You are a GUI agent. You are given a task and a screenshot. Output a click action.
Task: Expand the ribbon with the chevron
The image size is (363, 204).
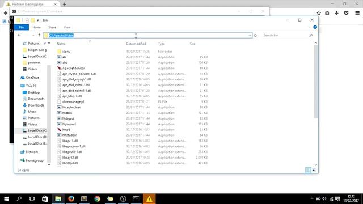pyautogui.click(x=309, y=27)
